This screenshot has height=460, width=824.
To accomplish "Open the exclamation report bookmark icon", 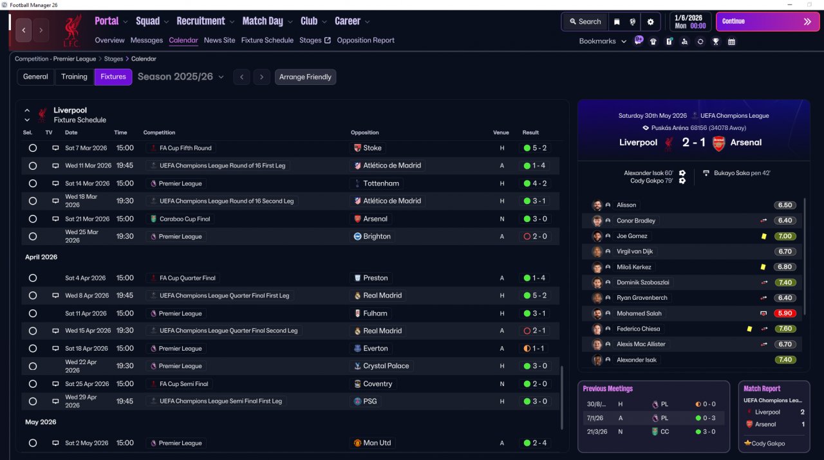I will tap(669, 42).
